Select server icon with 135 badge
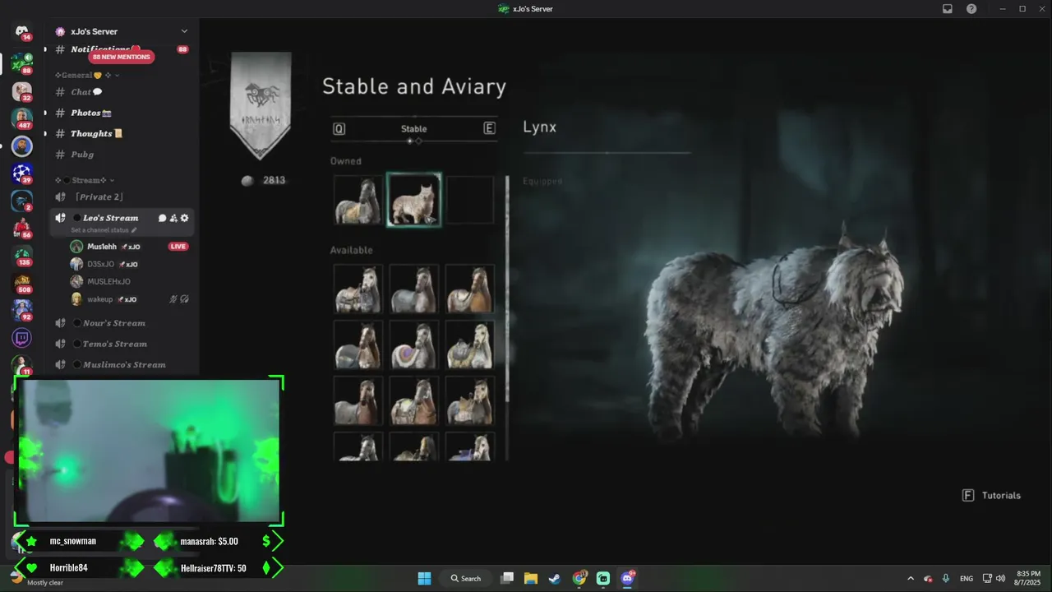Image resolution: width=1052 pixels, height=592 pixels. pos(21,256)
